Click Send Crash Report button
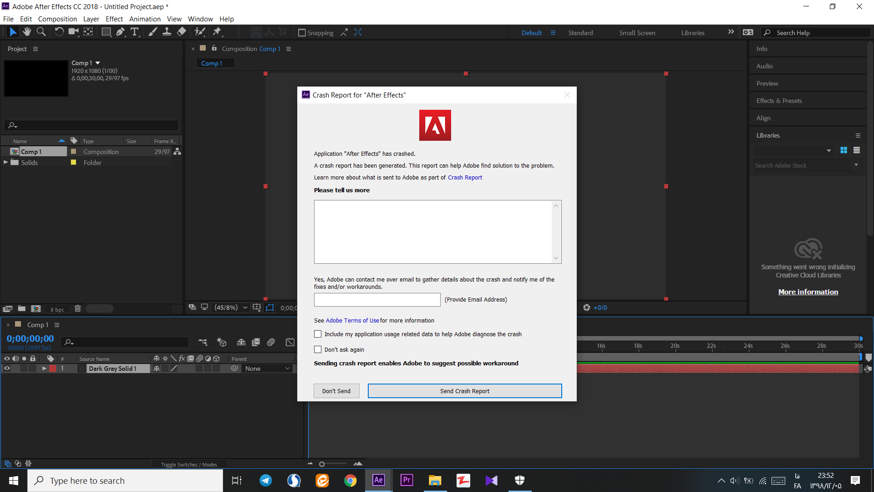The image size is (874, 492). tap(465, 391)
